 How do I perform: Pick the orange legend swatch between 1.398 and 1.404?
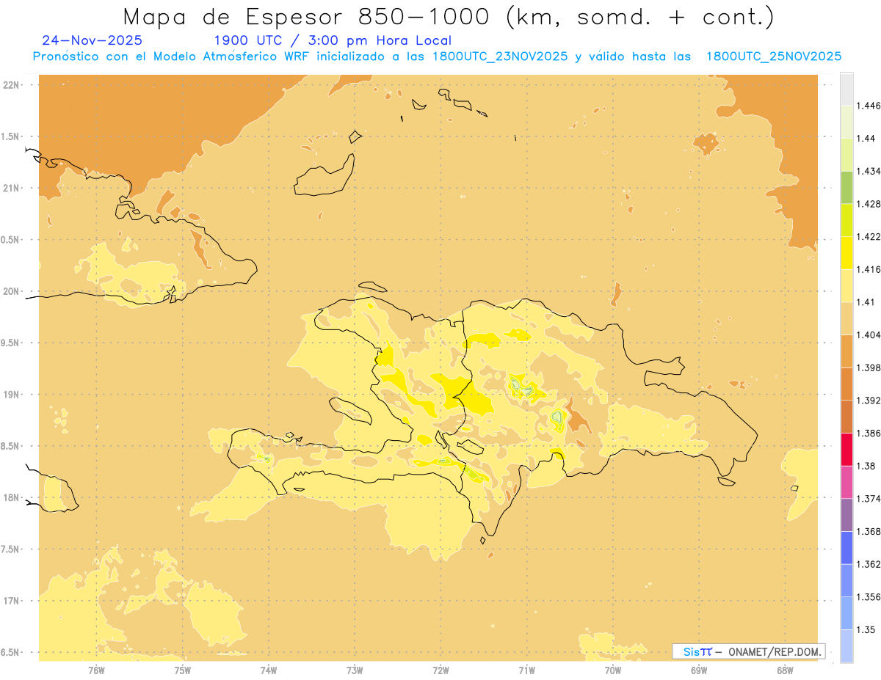pyautogui.click(x=846, y=351)
